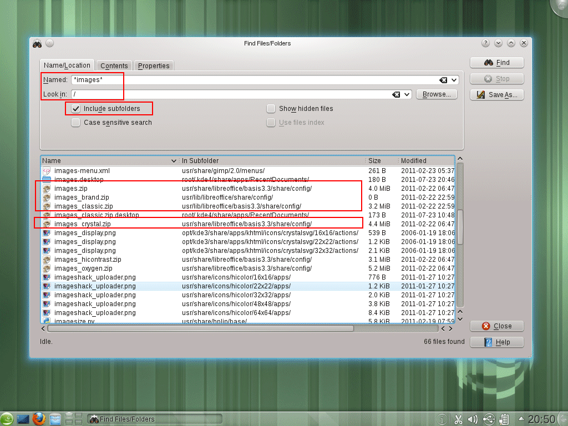This screenshot has height=426, width=568.
Task: Clear the Look in field eraser icon
Action: (x=396, y=94)
